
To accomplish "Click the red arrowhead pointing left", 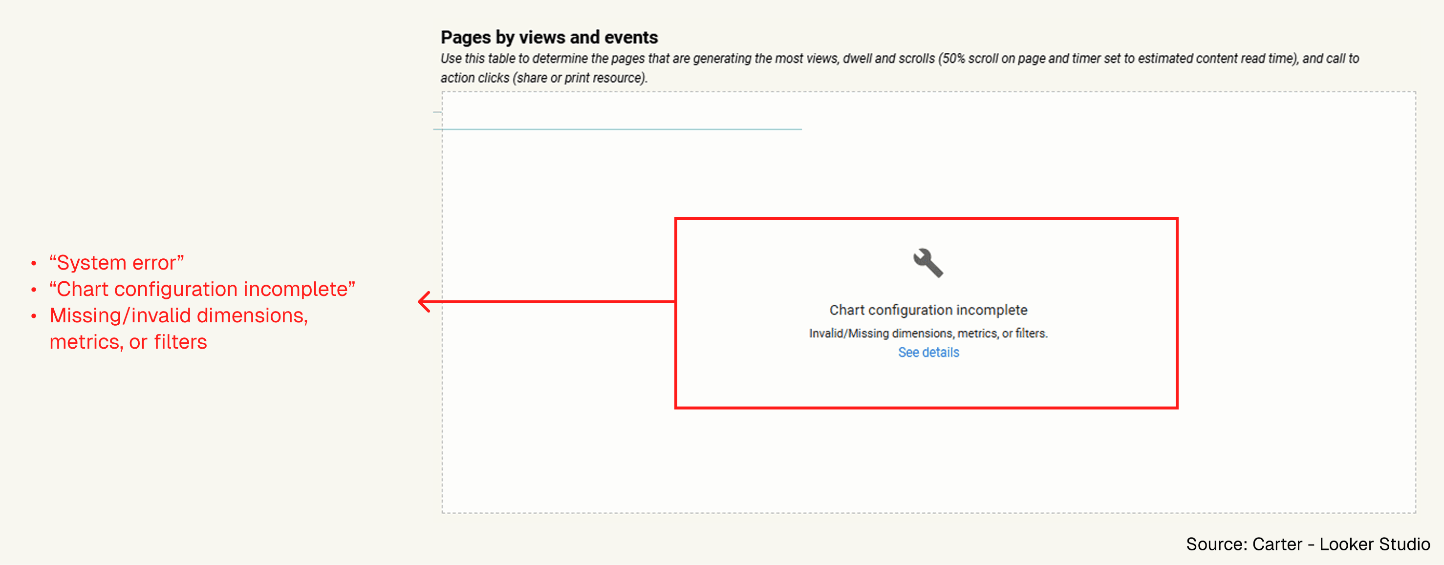I will point(424,302).
